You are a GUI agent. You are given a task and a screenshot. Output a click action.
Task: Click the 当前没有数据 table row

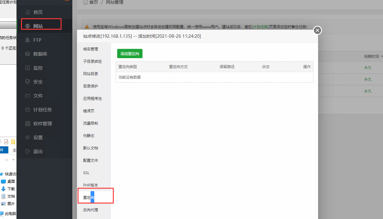(x=215, y=77)
